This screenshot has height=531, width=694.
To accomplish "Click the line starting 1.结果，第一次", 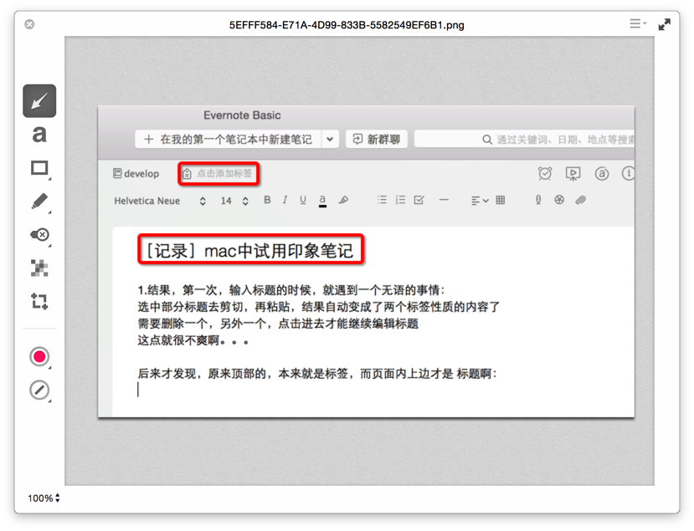I will click(x=290, y=290).
